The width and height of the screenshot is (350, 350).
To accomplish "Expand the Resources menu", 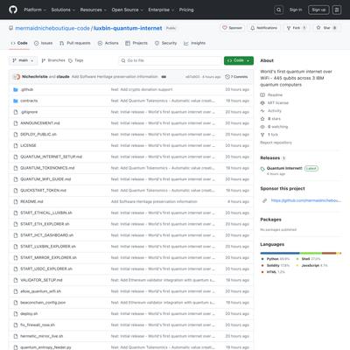I will 94,10.
